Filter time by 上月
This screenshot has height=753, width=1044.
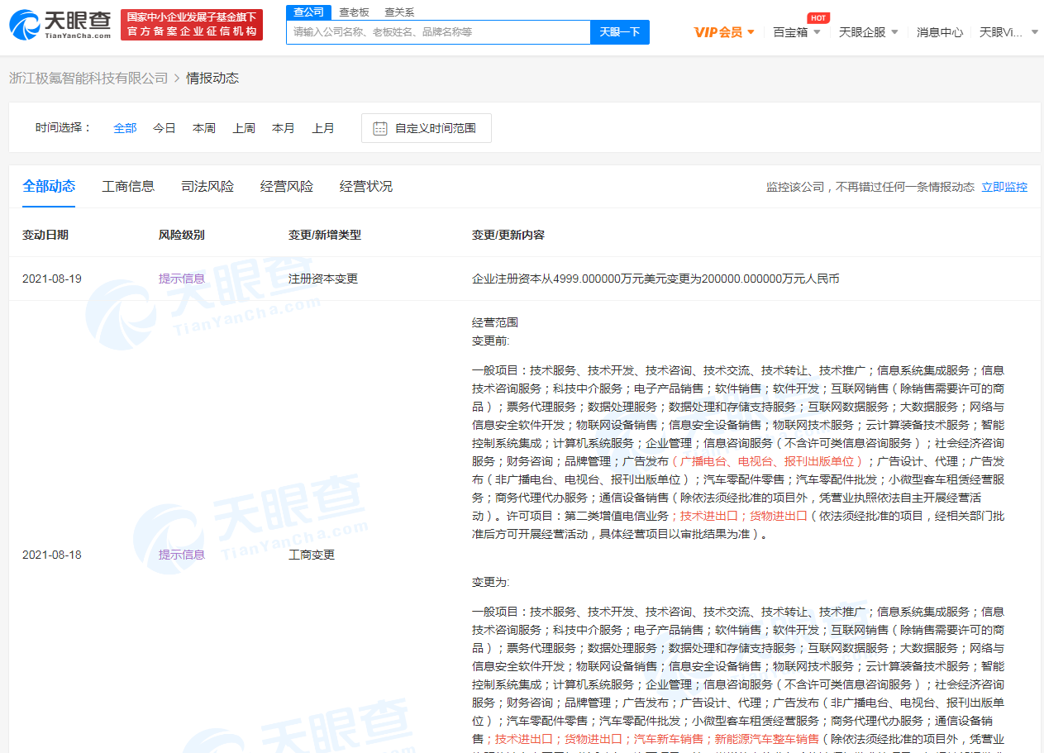(x=323, y=128)
